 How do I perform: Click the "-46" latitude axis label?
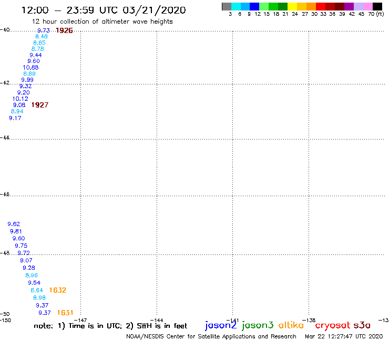click(x=5, y=195)
